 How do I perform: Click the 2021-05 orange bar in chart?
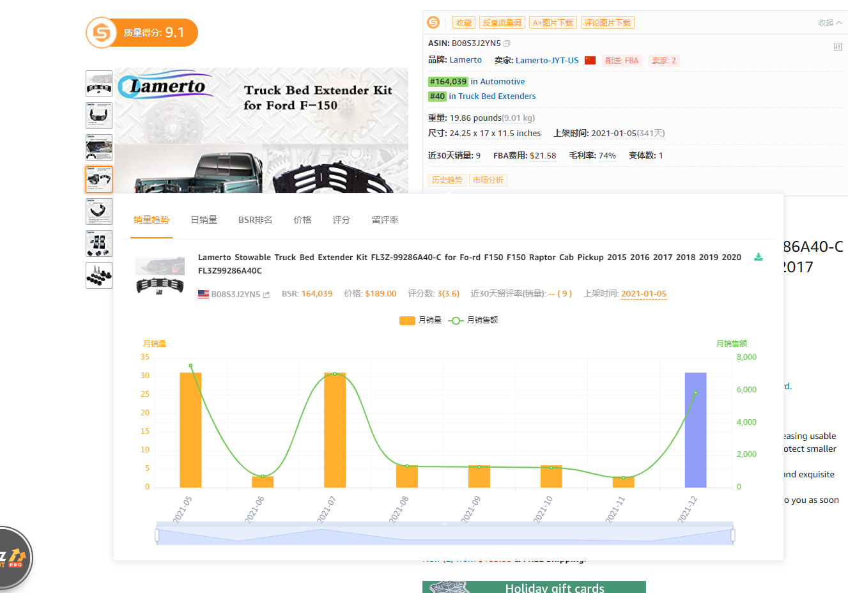click(x=190, y=430)
